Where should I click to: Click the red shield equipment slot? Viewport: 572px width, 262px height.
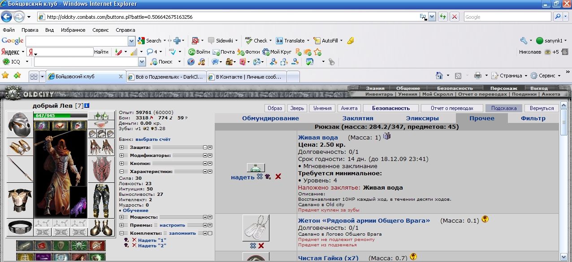[x=101, y=169]
